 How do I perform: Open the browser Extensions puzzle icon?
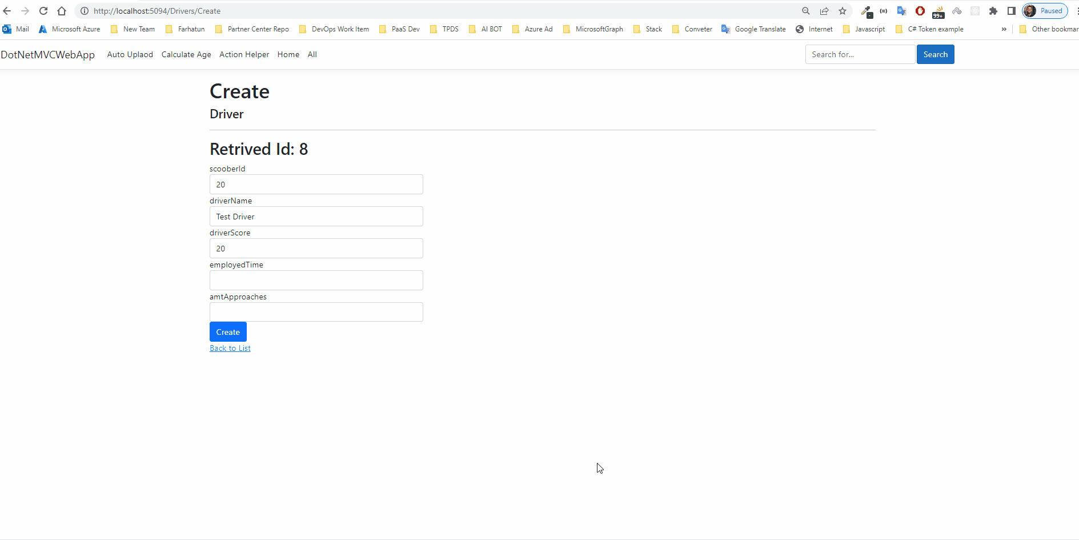click(x=993, y=11)
